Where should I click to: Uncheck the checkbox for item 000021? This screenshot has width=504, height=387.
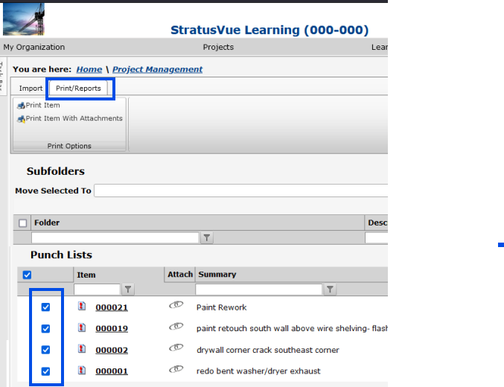click(x=45, y=307)
